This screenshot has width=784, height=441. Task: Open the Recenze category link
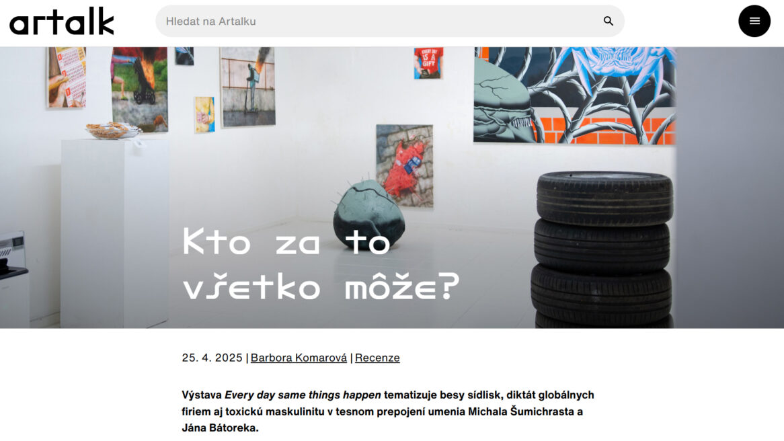[377, 358]
